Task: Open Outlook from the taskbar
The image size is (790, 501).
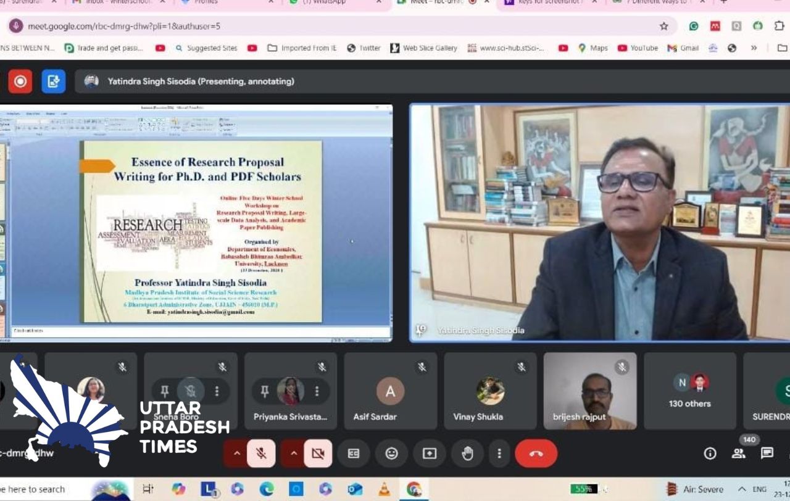Action: coord(355,489)
